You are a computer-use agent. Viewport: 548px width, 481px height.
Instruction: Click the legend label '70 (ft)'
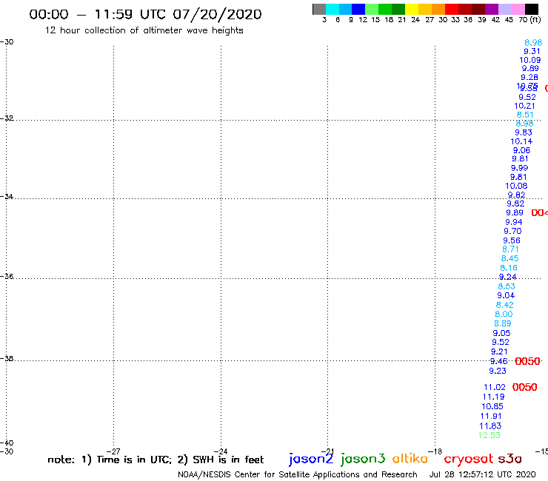pyautogui.click(x=529, y=20)
